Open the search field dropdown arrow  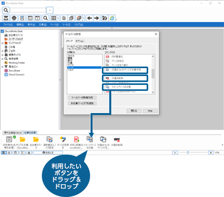point(50,10)
